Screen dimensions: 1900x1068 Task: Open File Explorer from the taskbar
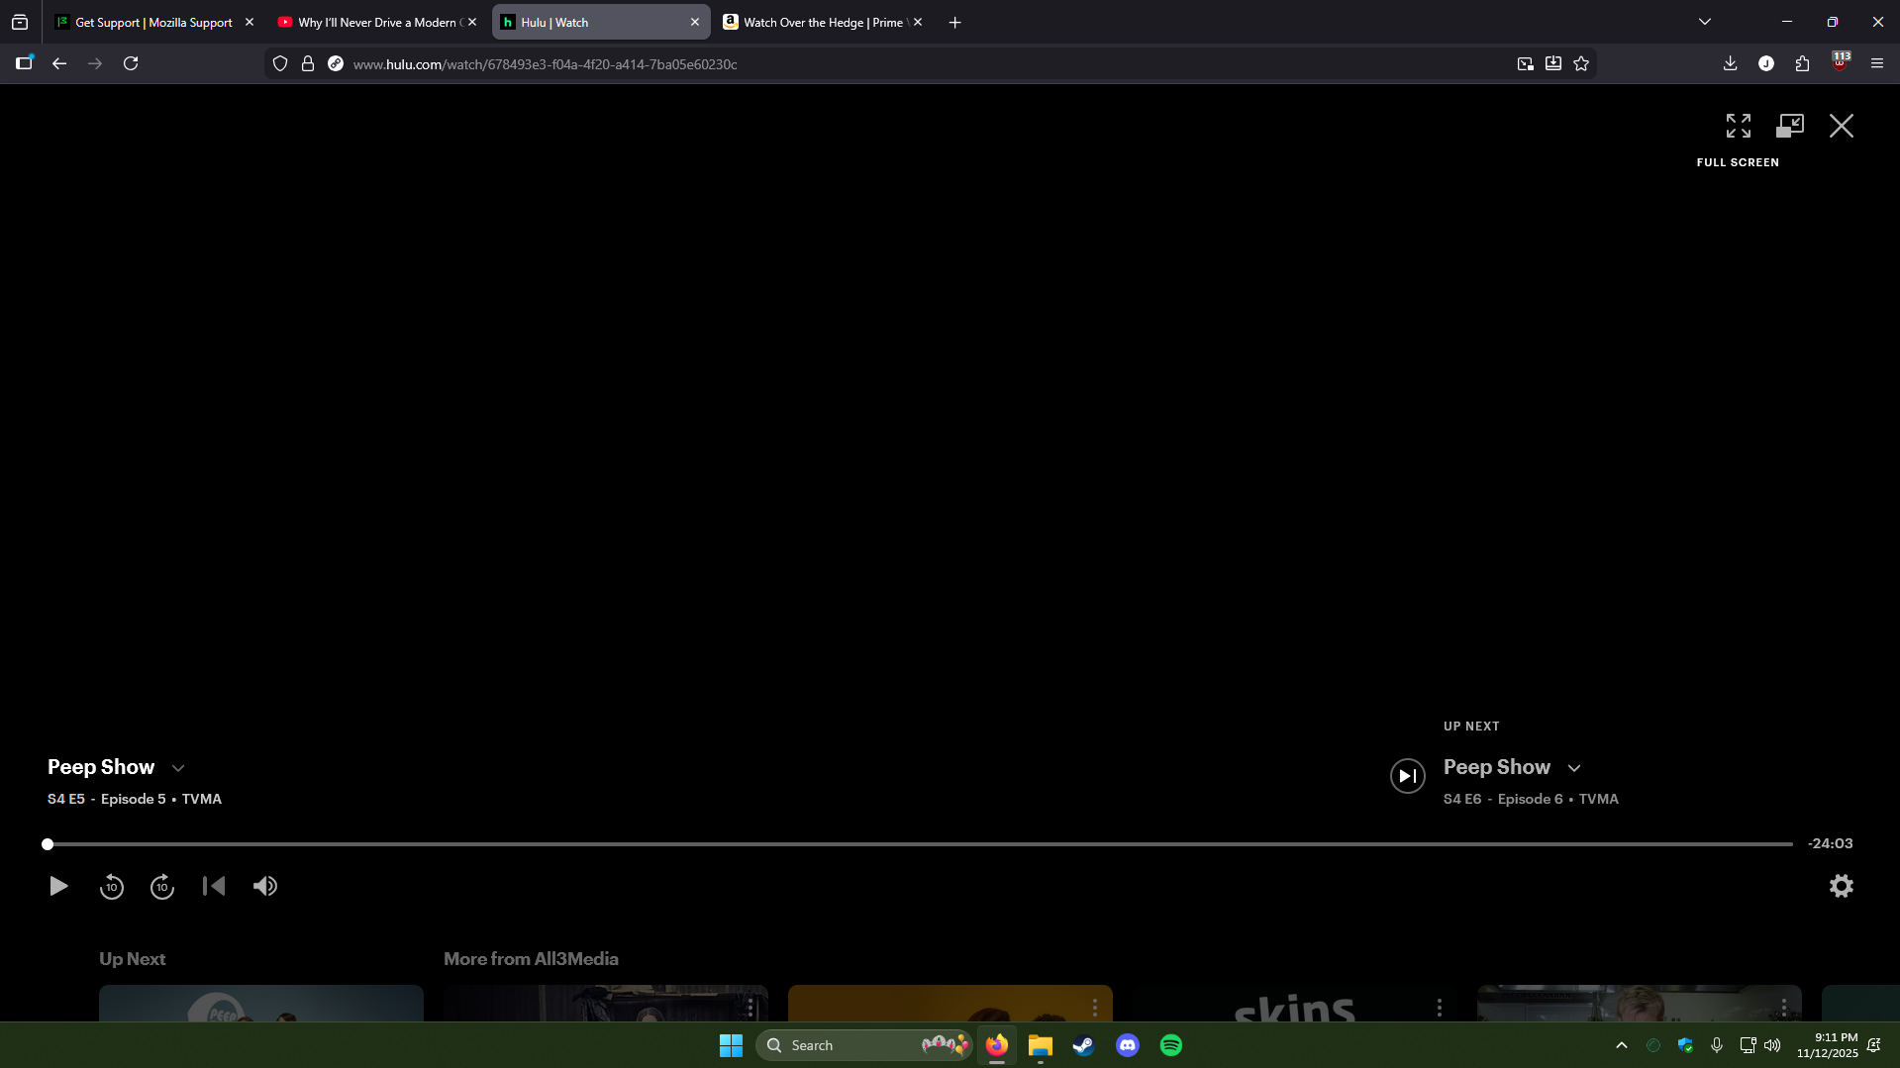tap(1040, 1045)
